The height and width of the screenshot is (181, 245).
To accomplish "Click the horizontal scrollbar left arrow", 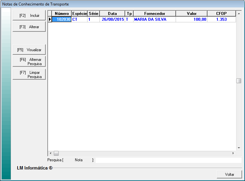I will pos(50,153).
